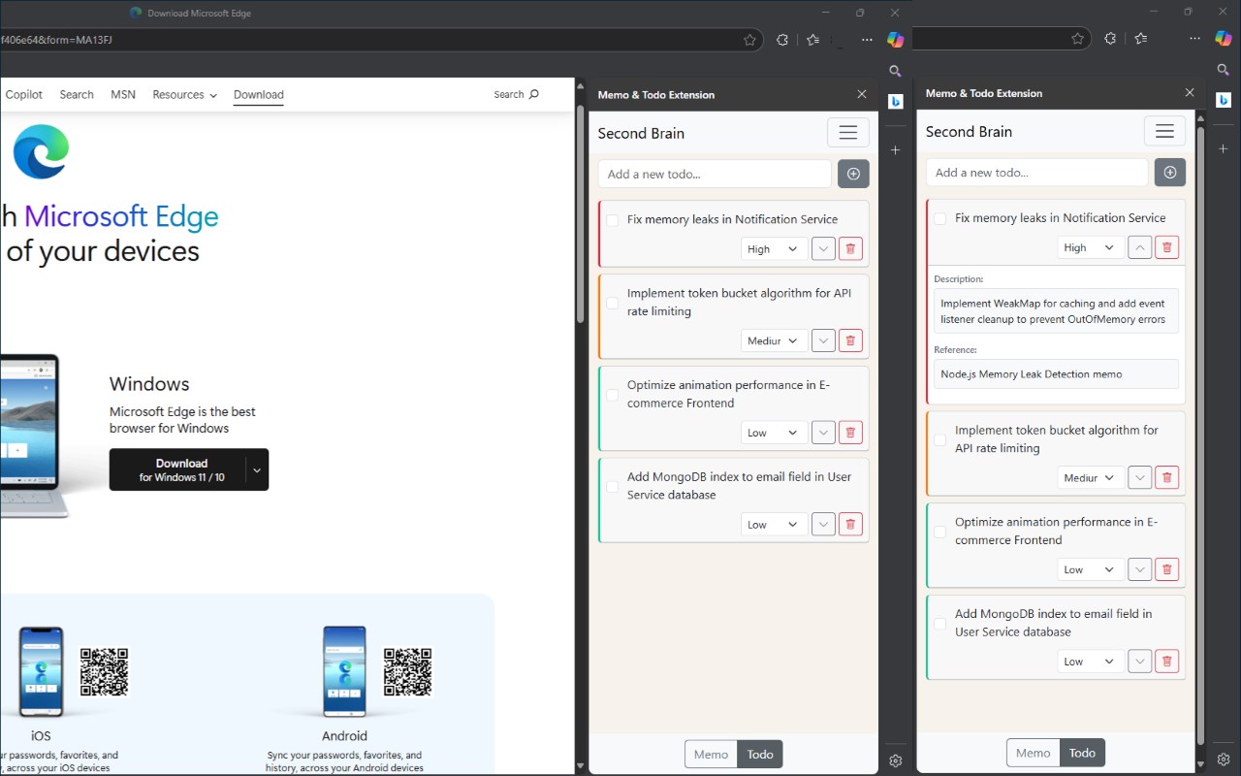Click the add todo plus icon in left panel
The height and width of the screenshot is (776, 1241).
(x=853, y=174)
